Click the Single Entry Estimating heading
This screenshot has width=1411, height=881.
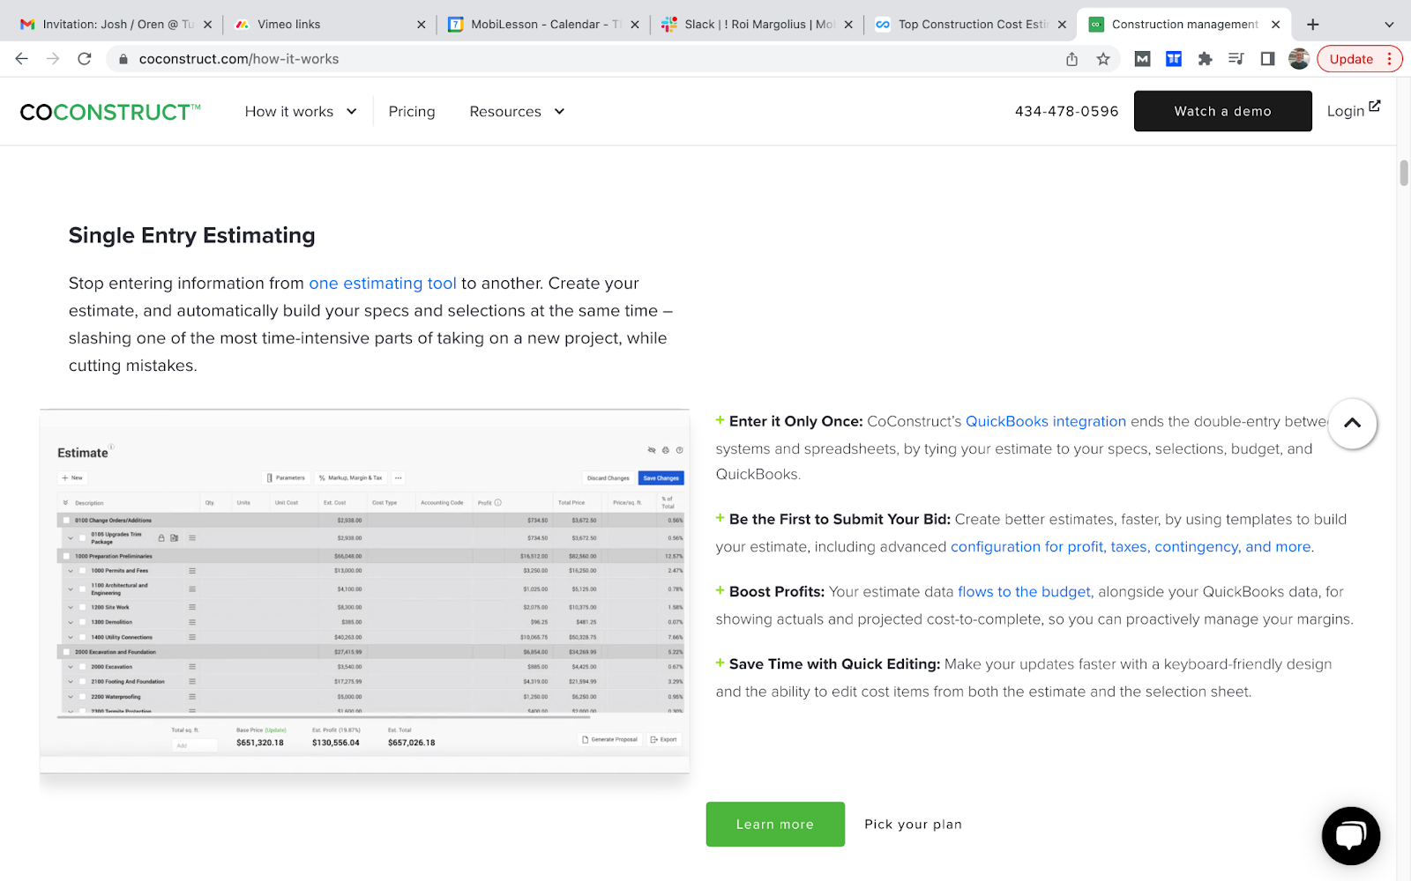192,235
